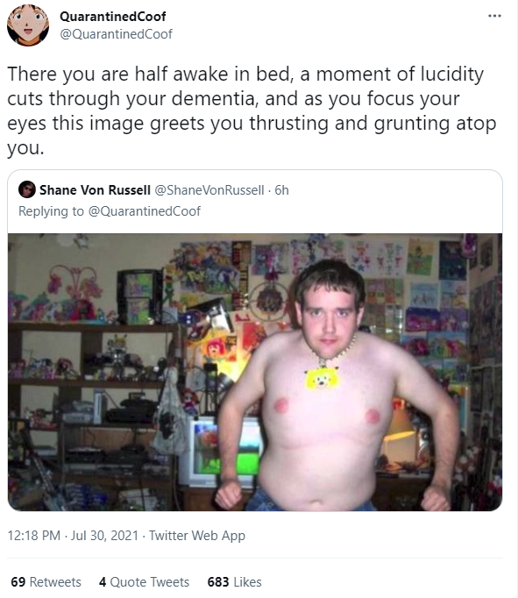Image resolution: width=518 pixels, height=598 pixels.
Task: Open the quoted tweet's 6h timestamp
Action: (x=281, y=190)
